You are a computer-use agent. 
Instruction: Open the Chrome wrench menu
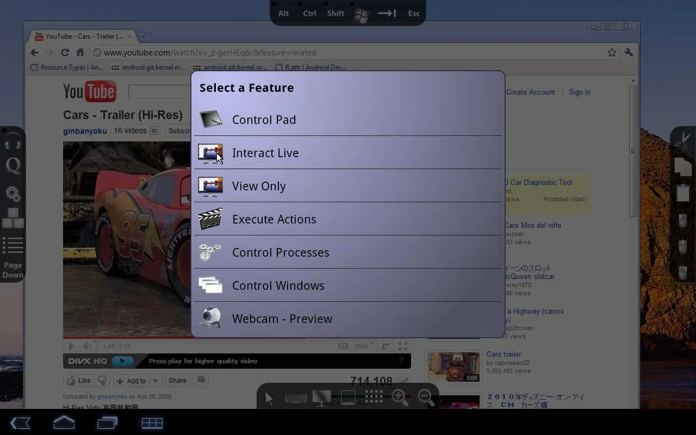[629, 52]
